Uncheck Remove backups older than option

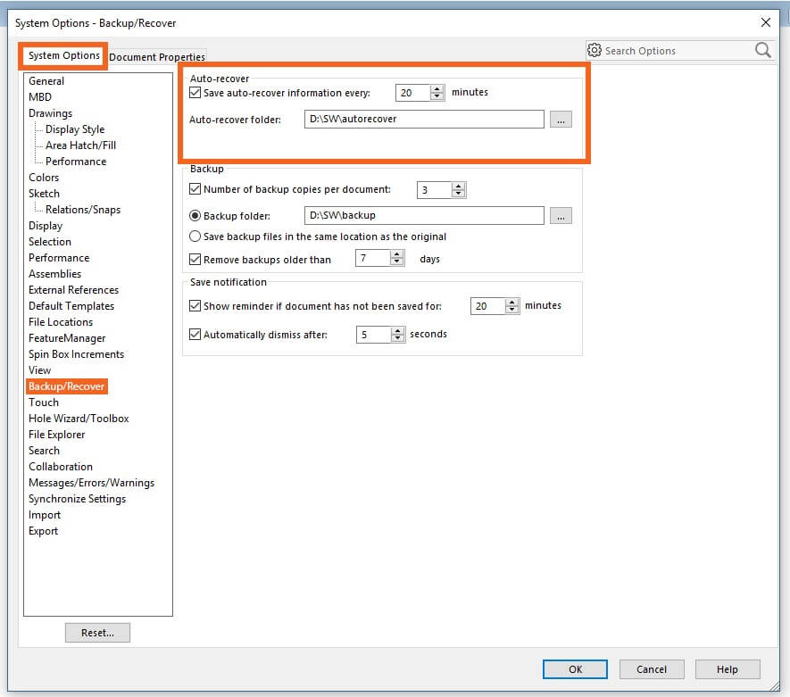(195, 260)
